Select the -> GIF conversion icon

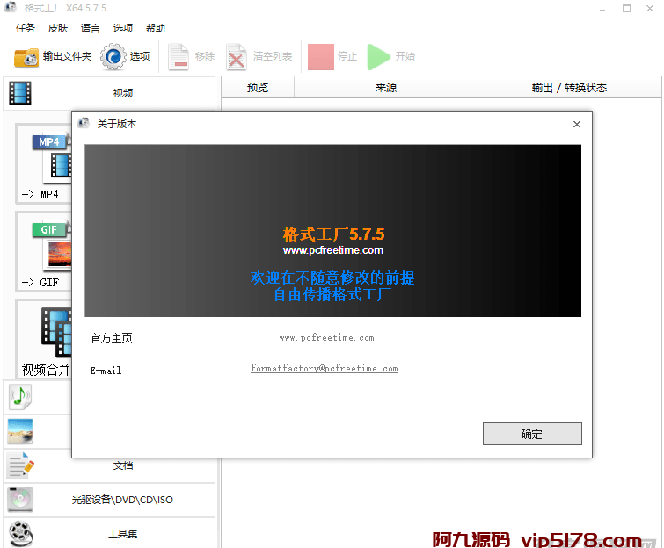[44, 251]
